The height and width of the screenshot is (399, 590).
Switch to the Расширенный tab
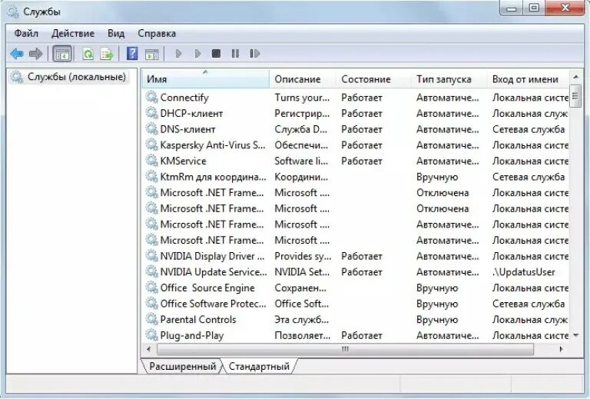183,366
